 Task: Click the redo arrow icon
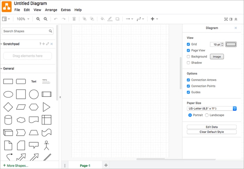[x=63, y=19]
